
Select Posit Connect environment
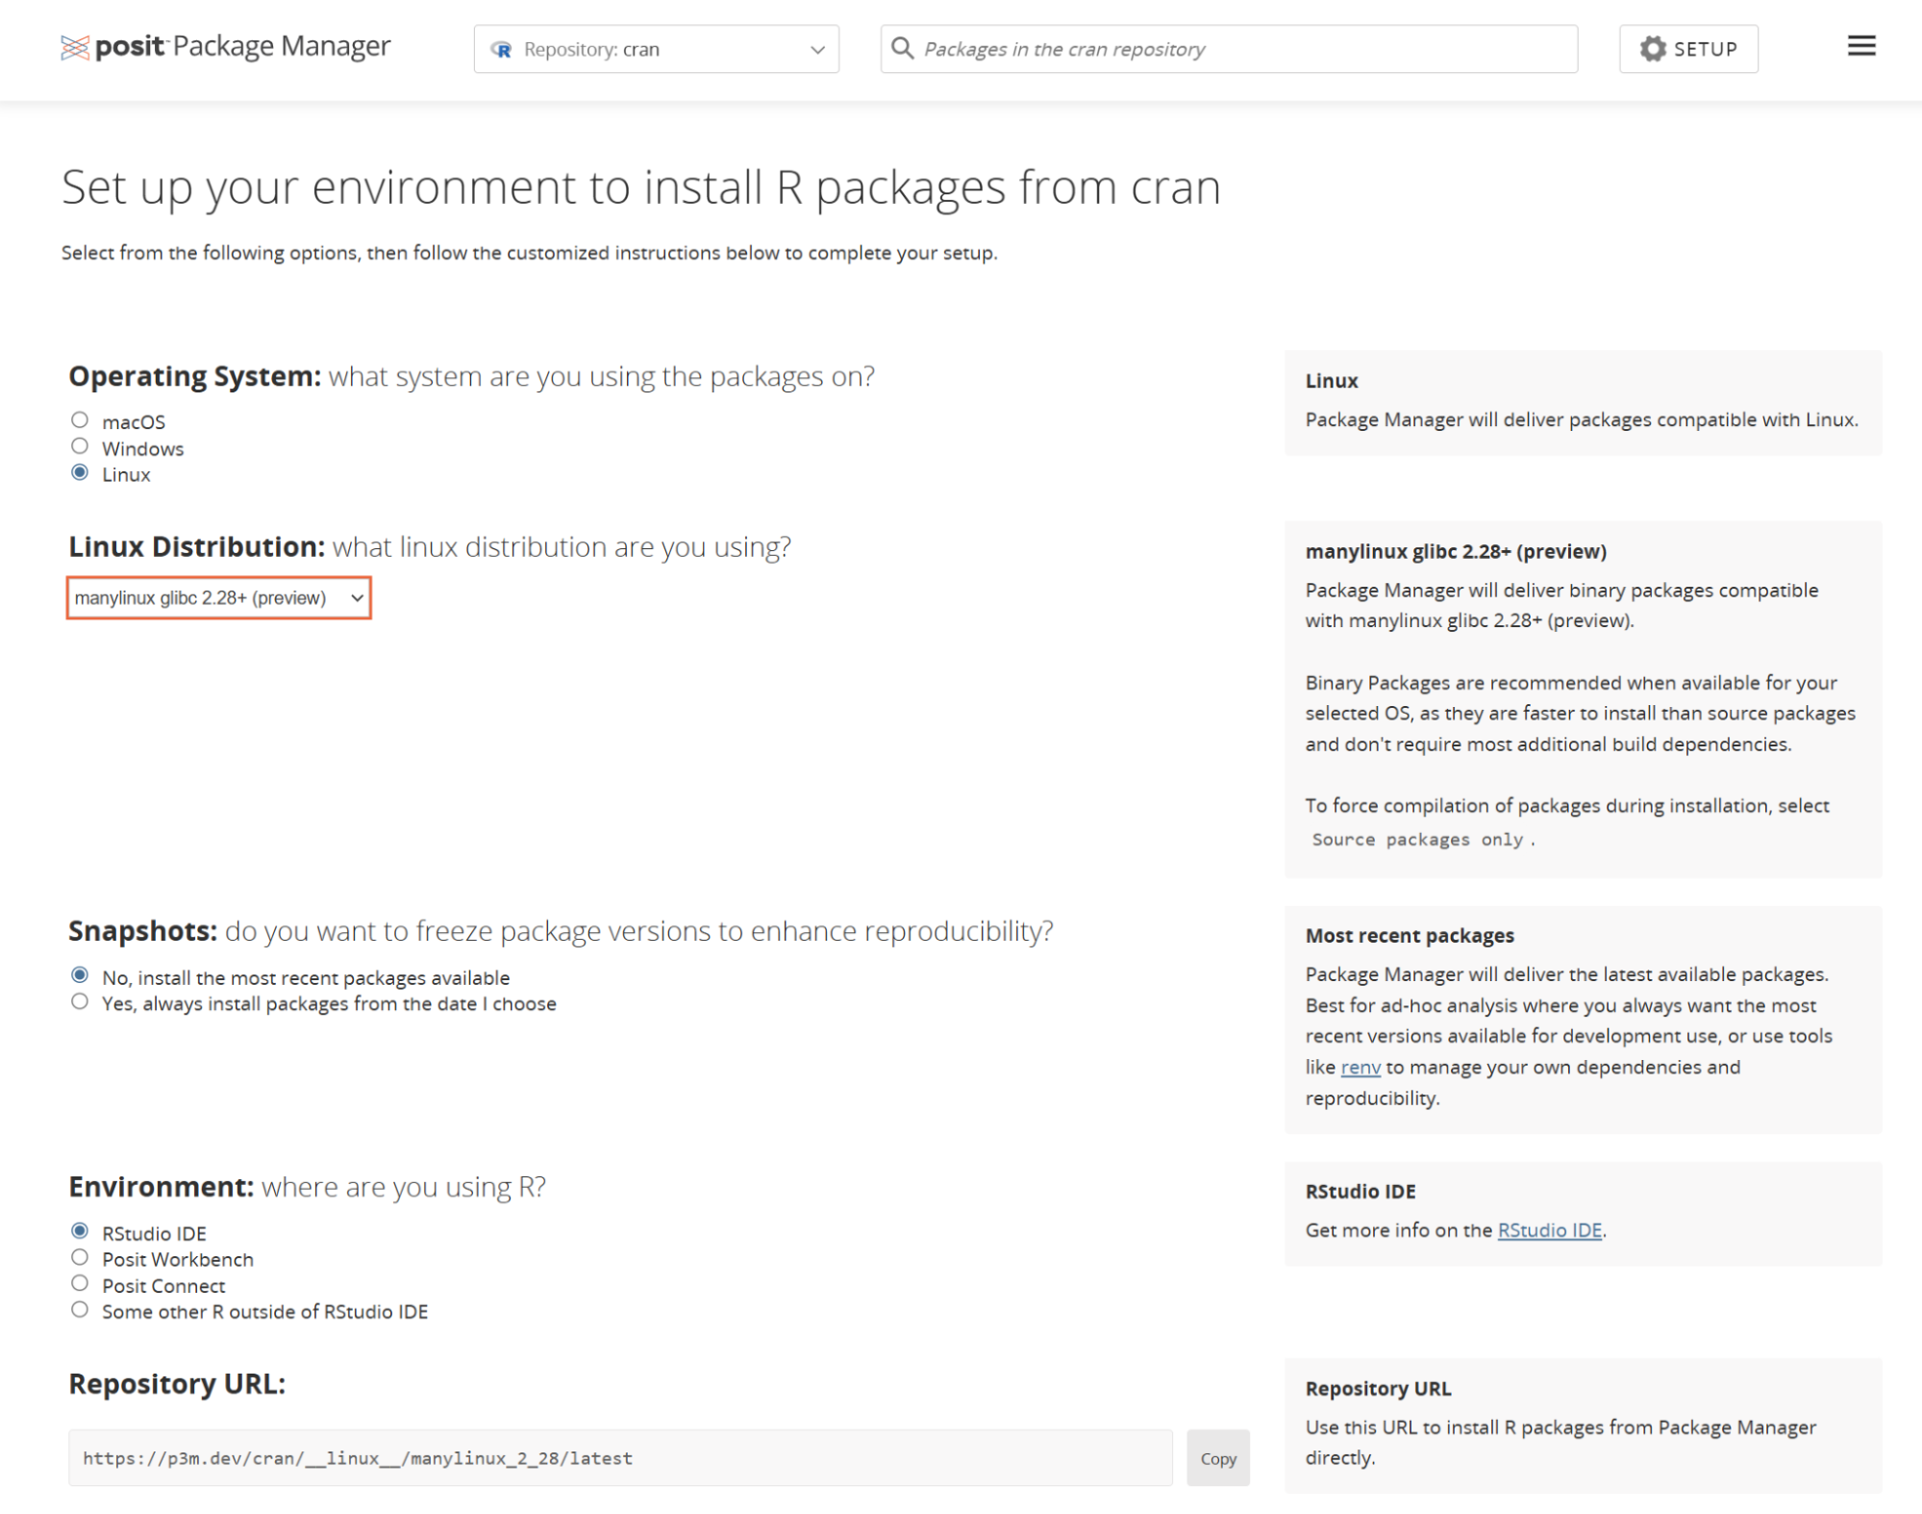pos(80,1284)
